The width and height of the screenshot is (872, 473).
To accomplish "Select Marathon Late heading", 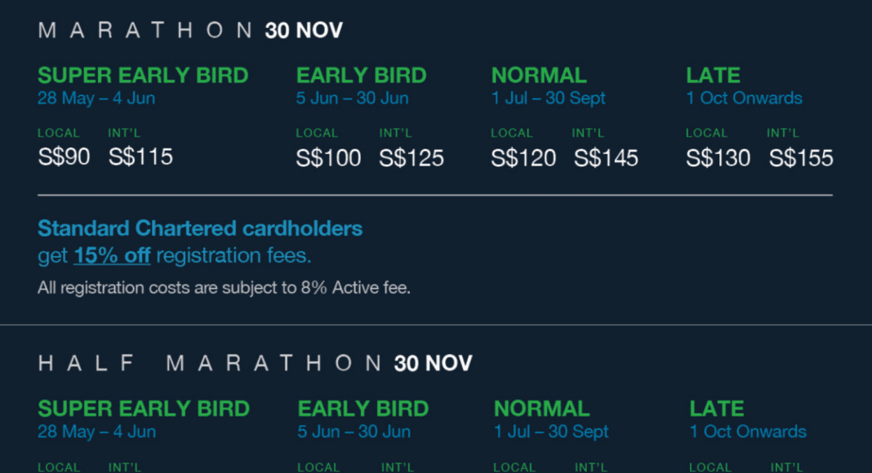I will (x=713, y=76).
